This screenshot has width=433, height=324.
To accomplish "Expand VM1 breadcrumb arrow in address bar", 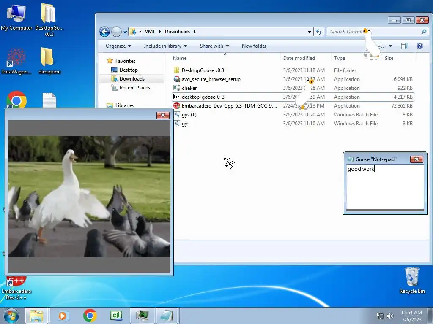I will 160,32.
